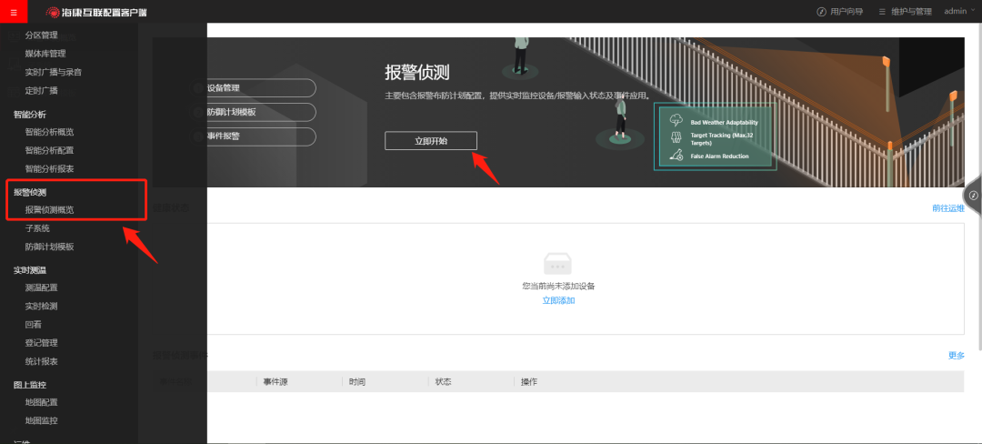
Task: Click the 更多 link above the table
Action: pos(956,356)
